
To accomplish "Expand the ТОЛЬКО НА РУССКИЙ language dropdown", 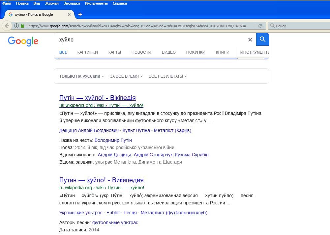I will 82,76.
